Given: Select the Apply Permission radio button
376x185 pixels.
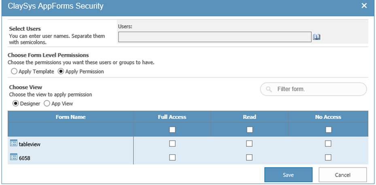Looking at the screenshot, I should pos(61,71).
